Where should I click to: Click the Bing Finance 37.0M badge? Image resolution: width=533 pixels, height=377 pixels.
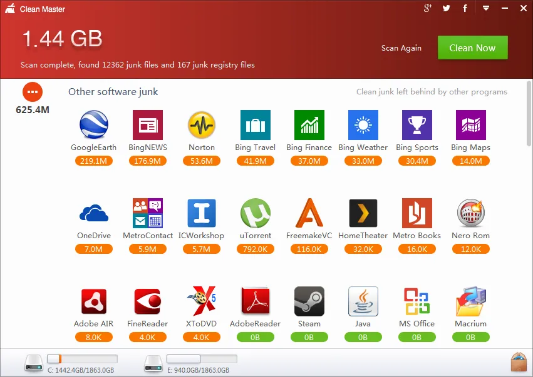tap(309, 161)
